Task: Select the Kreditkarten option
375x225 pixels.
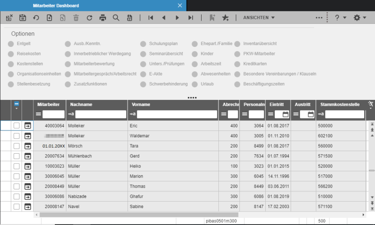Action: (x=237, y=64)
